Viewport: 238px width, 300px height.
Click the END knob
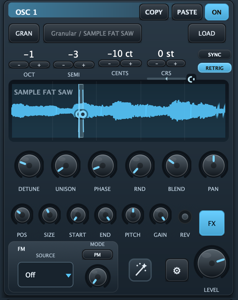point(105,215)
